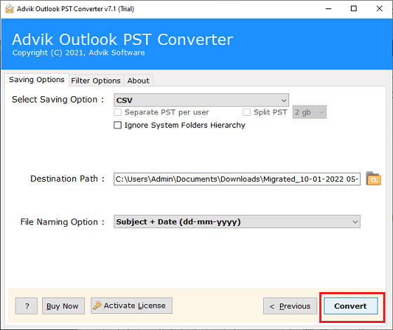The image size is (393, 330).
Task: Click the Convert button
Action: tap(350, 306)
